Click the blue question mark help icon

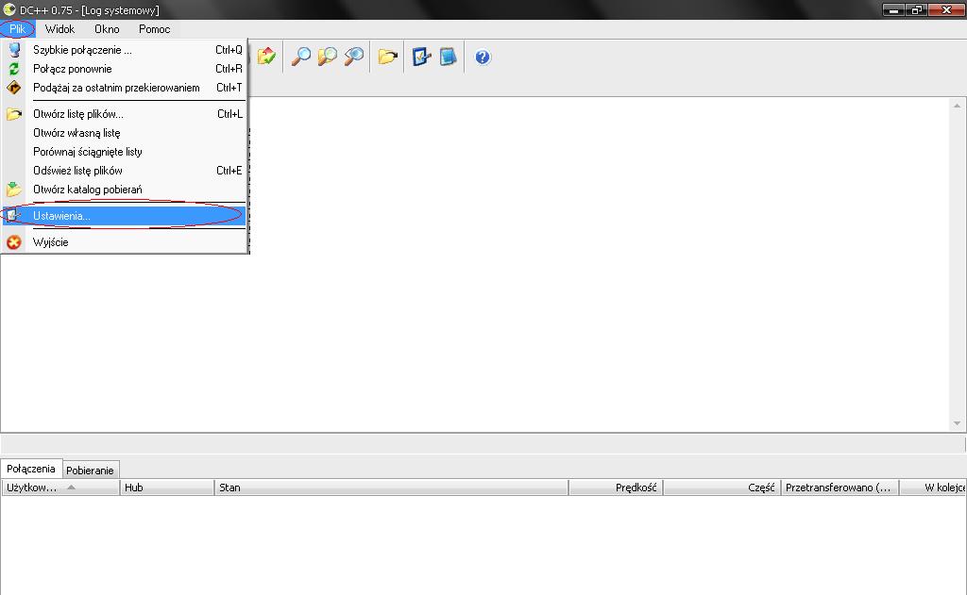tap(483, 57)
